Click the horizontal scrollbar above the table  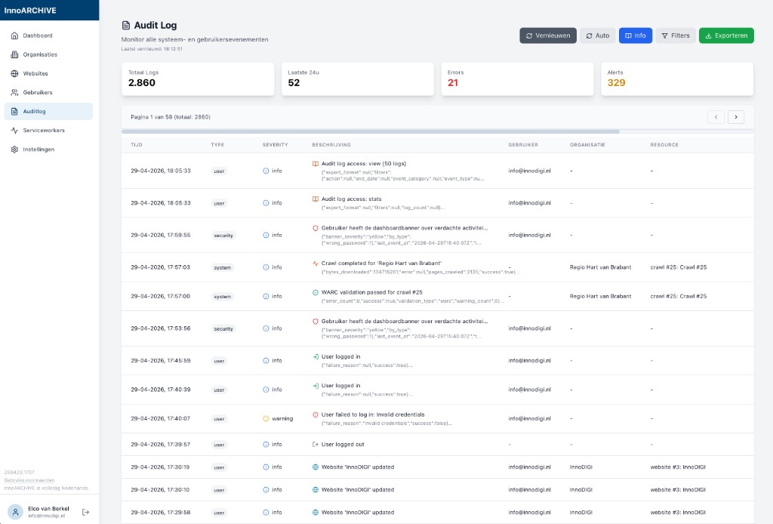click(370, 131)
